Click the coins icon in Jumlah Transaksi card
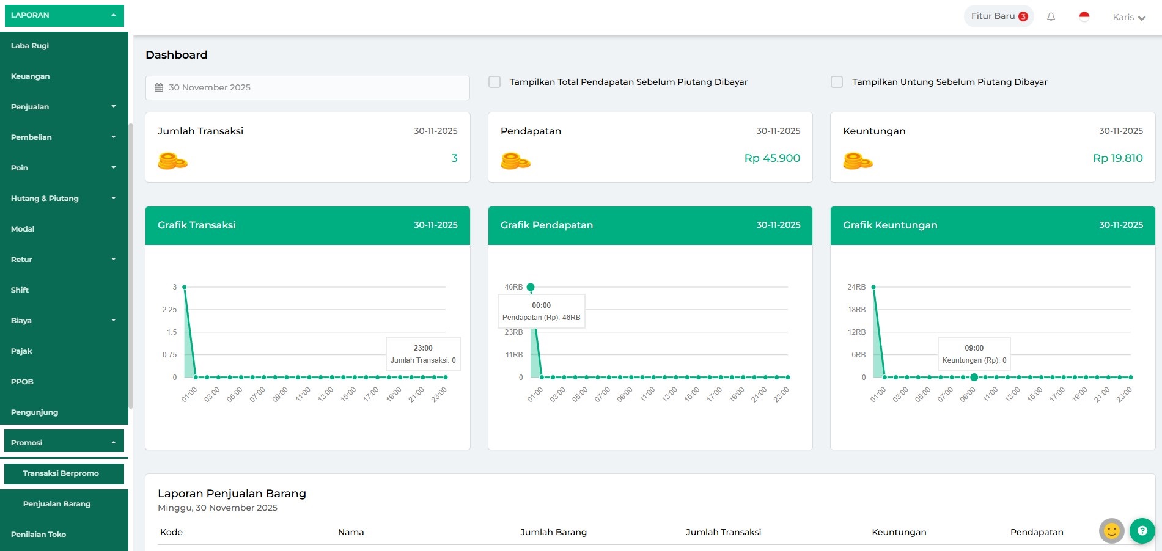Image resolution: width=1162 pixels, height=551 pixels. click(x=172, y=161)
